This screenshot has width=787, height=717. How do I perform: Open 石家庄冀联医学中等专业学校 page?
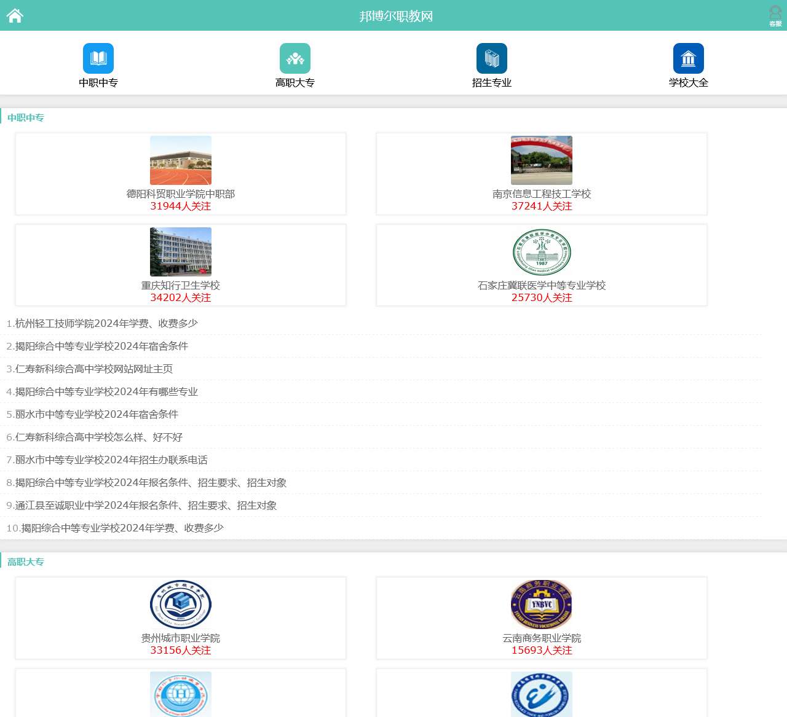point(541,285)
